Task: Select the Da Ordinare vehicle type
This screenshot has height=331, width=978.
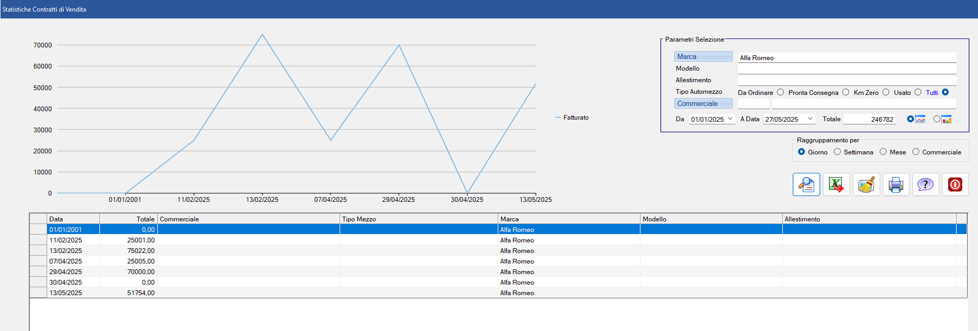Action: 780,92
